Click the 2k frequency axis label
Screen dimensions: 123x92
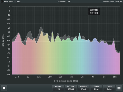[x=82, y=77]
